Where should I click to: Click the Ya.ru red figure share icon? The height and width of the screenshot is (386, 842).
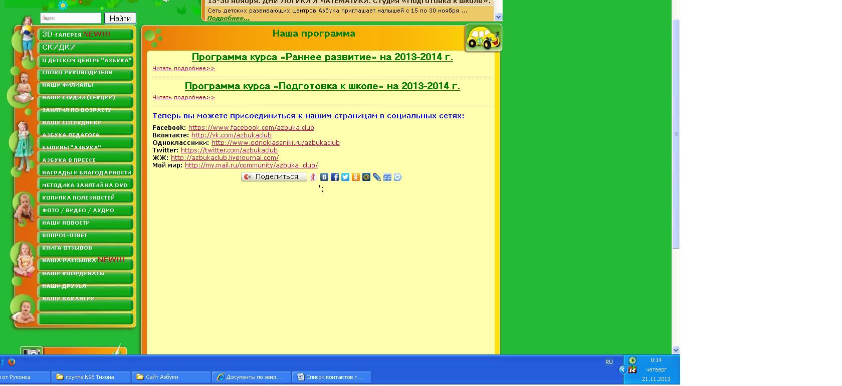(313, 177)
